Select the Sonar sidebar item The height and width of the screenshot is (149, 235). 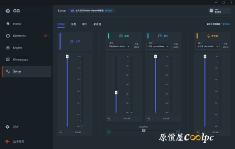tap(27, 71)
